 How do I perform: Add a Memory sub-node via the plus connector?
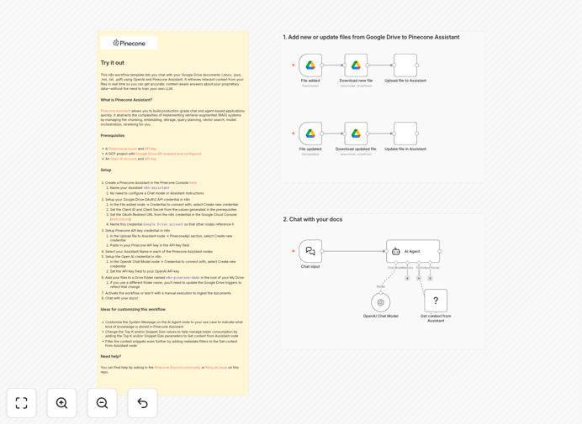407,278
